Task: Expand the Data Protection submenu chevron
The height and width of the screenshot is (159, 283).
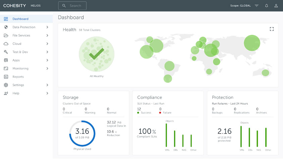Action: click(x=47, y=27)
